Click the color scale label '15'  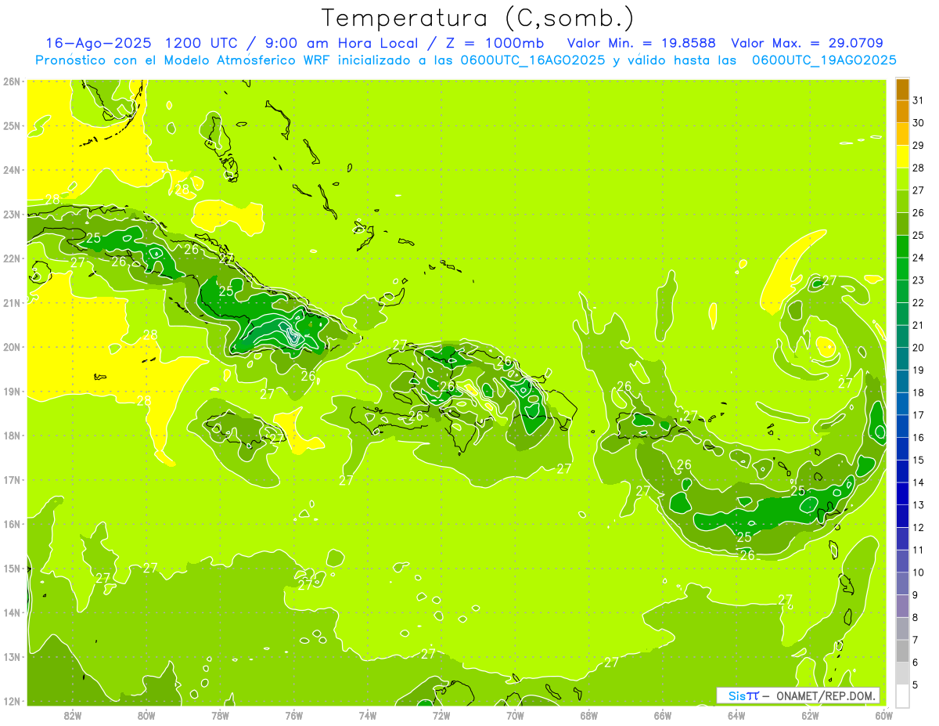click(919, 461)
